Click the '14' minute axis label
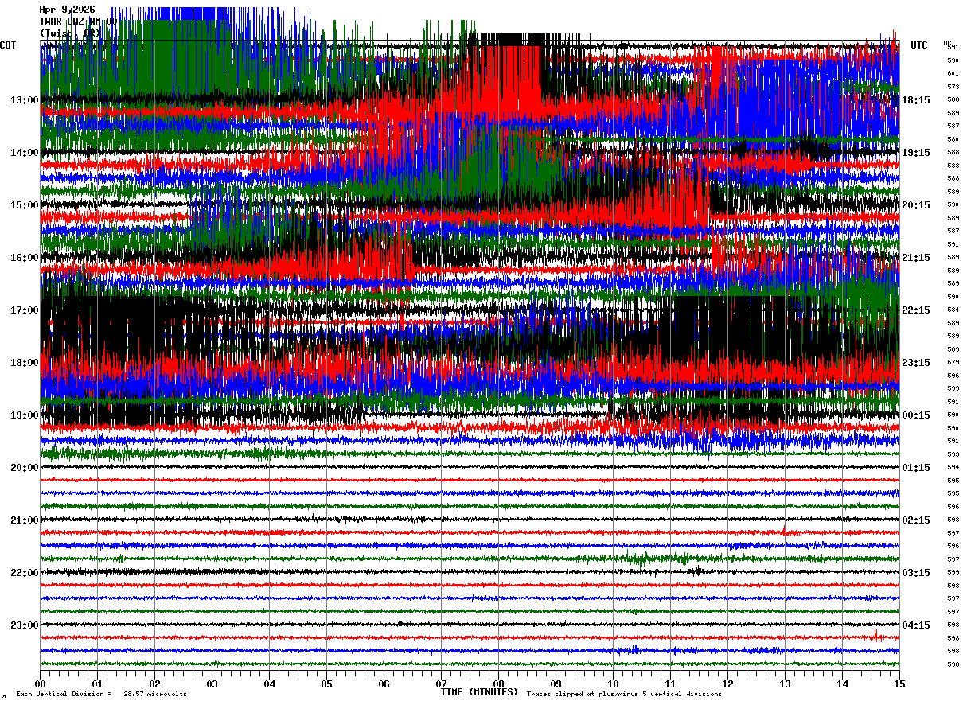 [842, 684]
